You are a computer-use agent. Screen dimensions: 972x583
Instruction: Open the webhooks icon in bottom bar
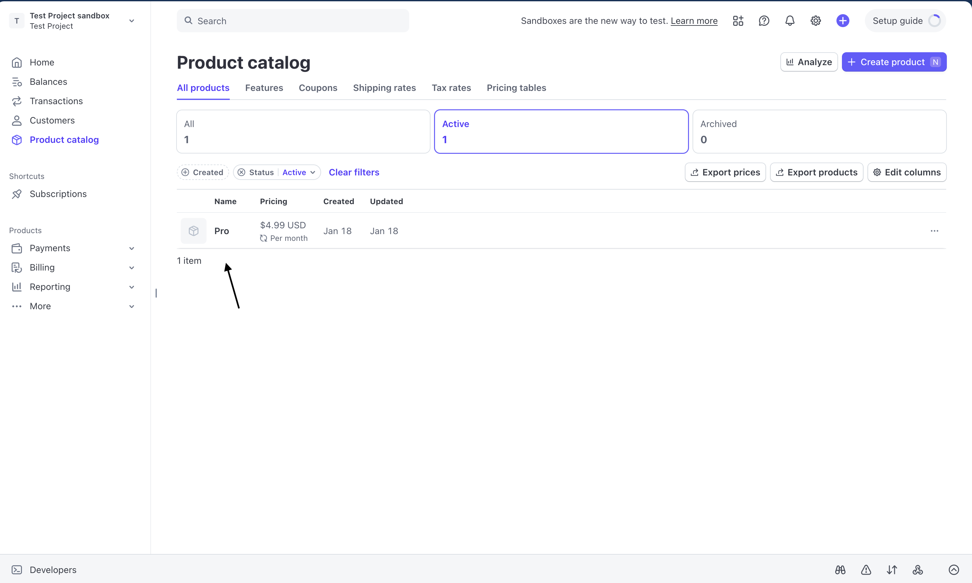[918, 570]
